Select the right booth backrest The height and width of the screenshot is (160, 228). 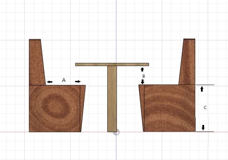click(x=187, y=62)
